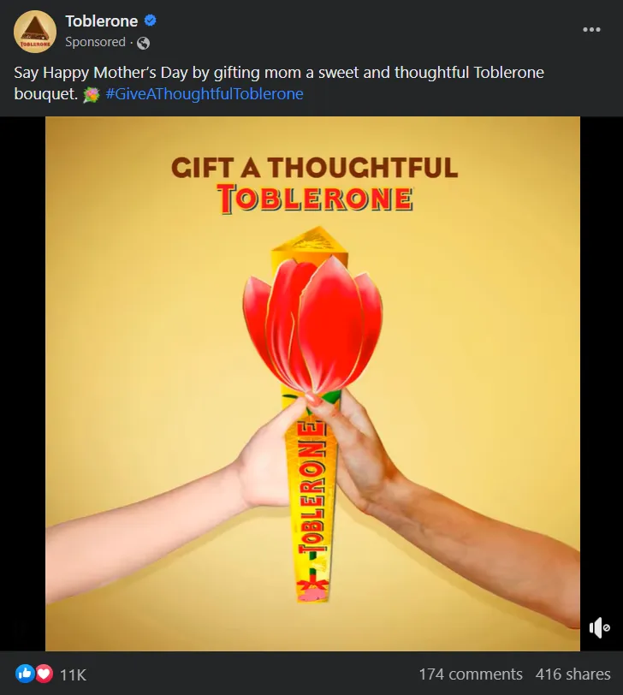Click the globe public audience icon
This screenshot has height=695, width=623.
click(x=143, y=43)
